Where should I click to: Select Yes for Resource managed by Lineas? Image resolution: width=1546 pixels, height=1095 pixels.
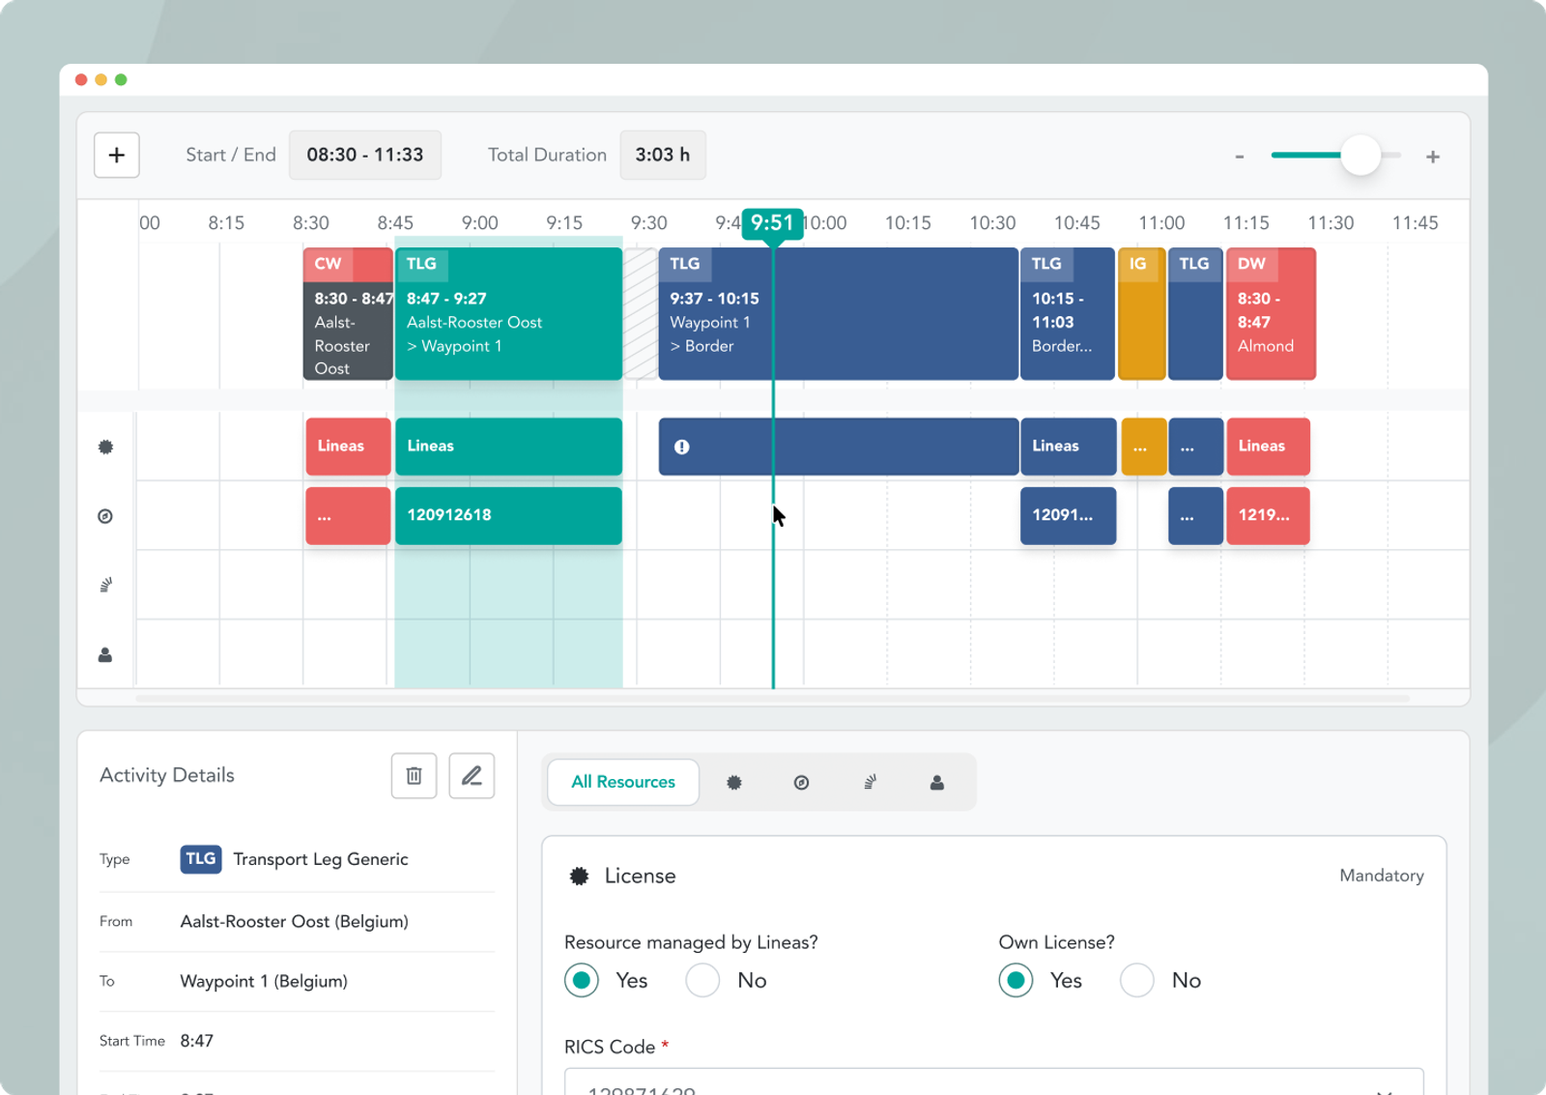click(582, 980)
